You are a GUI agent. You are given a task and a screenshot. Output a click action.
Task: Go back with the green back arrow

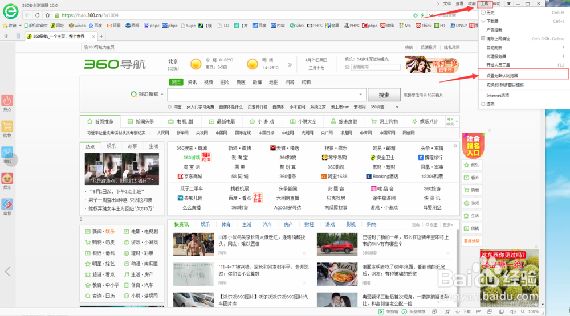coord(27,15)
